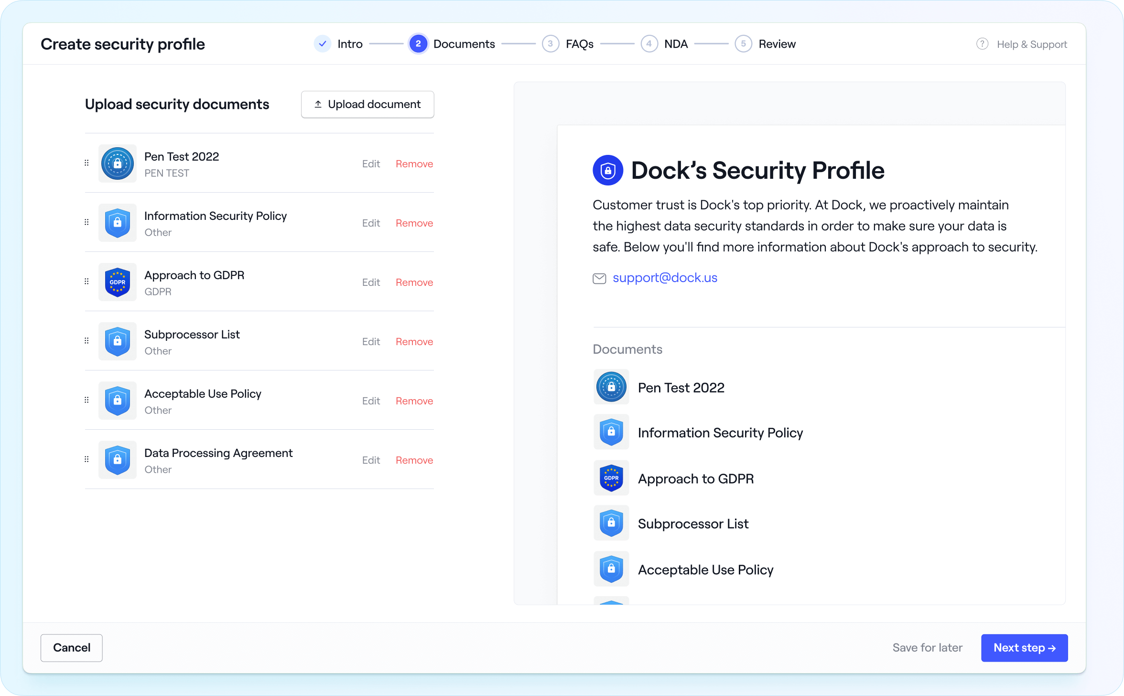This screenshot has width=1124, height=696.
Task: Click the Acceptable Use Policy shield icon
Action: tap(117, 401)
